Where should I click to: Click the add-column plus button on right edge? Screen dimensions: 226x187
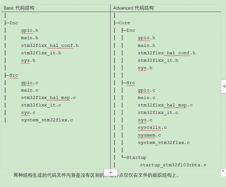click(224, 86)
